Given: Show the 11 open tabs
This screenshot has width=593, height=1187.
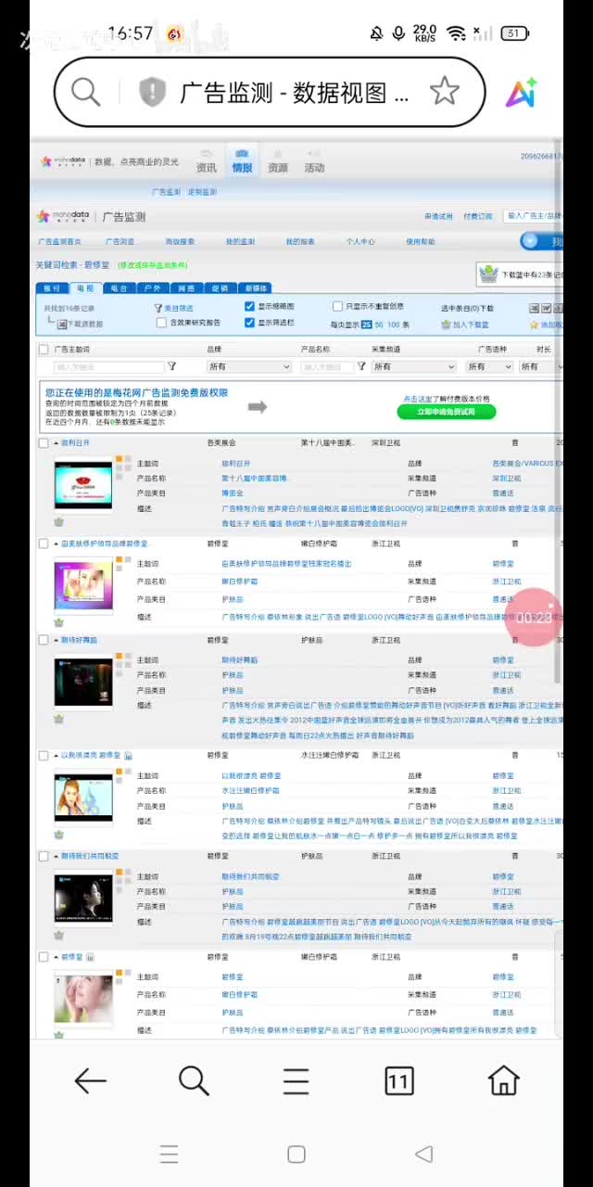Looking at the screenshot, I should click(x=399, y=1080).
